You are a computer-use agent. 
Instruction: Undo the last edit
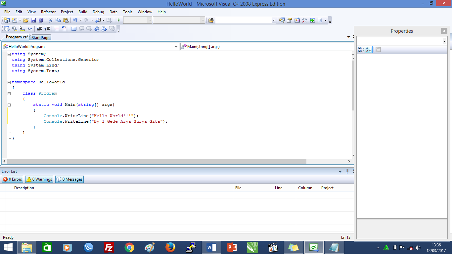tap(75, 20)
